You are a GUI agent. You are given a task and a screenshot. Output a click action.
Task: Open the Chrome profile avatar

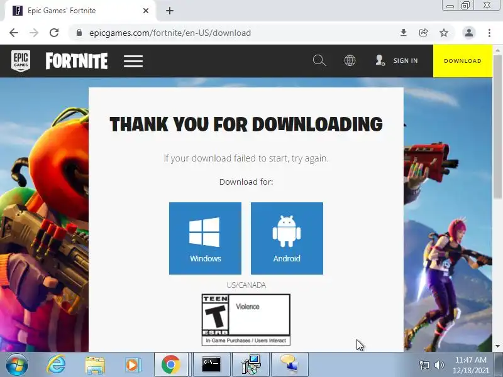pos(468,33)
